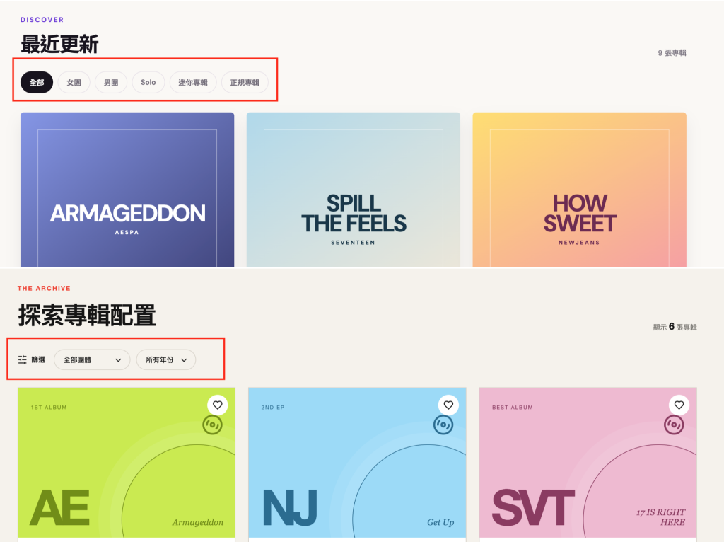This screenshot has width=724, height=542.
Task: Select the 全部 filter pill
Action: pyautogui.click(x=37, y=82)
